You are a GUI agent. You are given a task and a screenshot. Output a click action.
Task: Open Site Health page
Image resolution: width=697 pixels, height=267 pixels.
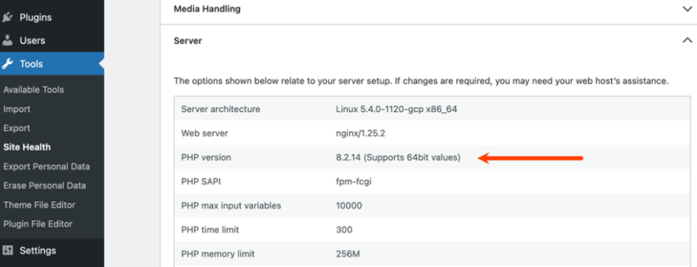pyautogui.click(x=27, y=147)
